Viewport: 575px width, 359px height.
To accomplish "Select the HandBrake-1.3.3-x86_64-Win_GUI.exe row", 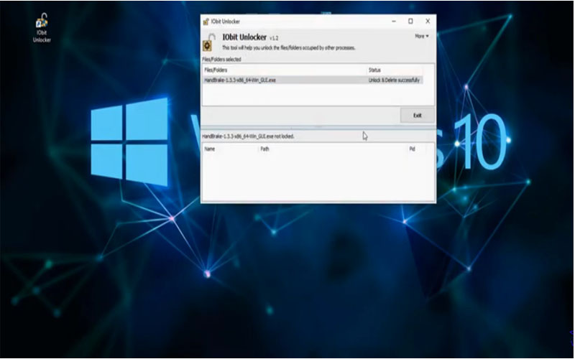I will click(x=313, y=80).
